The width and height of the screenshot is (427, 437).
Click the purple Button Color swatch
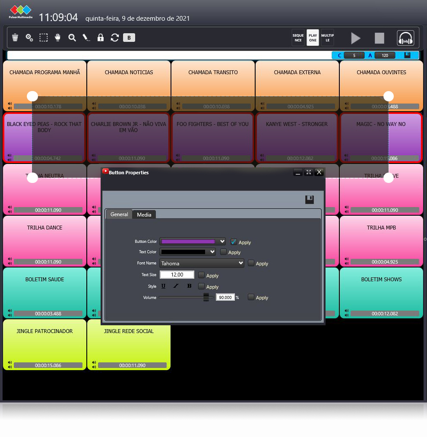coord(188,241)
